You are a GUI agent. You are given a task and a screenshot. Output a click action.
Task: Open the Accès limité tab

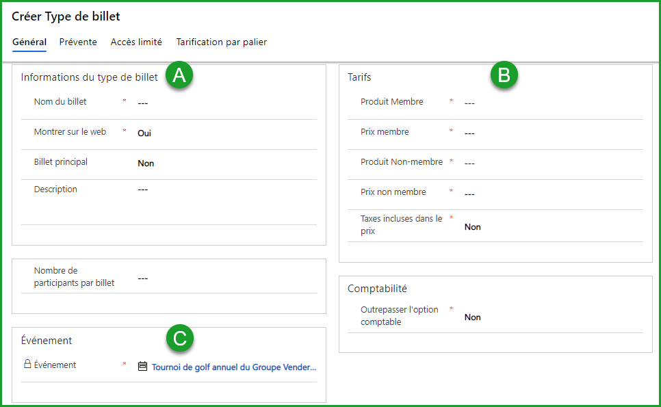(x=136, y=42)
